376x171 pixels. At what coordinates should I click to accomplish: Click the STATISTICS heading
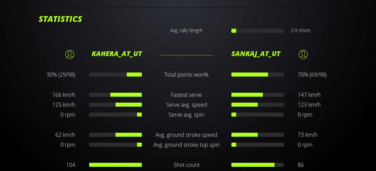[x=60, y=19]
